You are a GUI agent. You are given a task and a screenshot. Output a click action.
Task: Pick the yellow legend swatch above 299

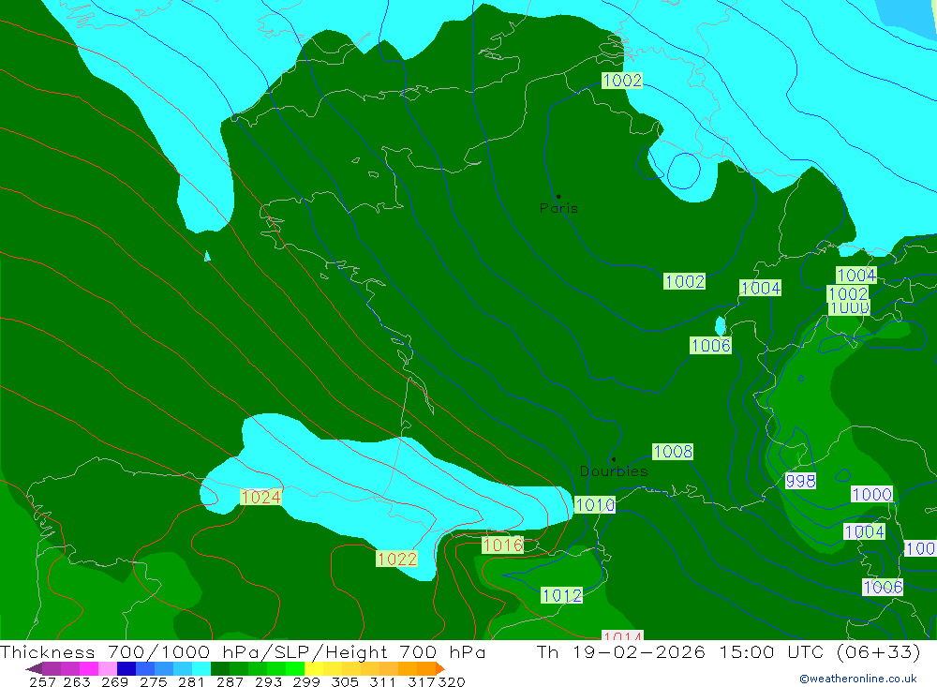(314, 668)
